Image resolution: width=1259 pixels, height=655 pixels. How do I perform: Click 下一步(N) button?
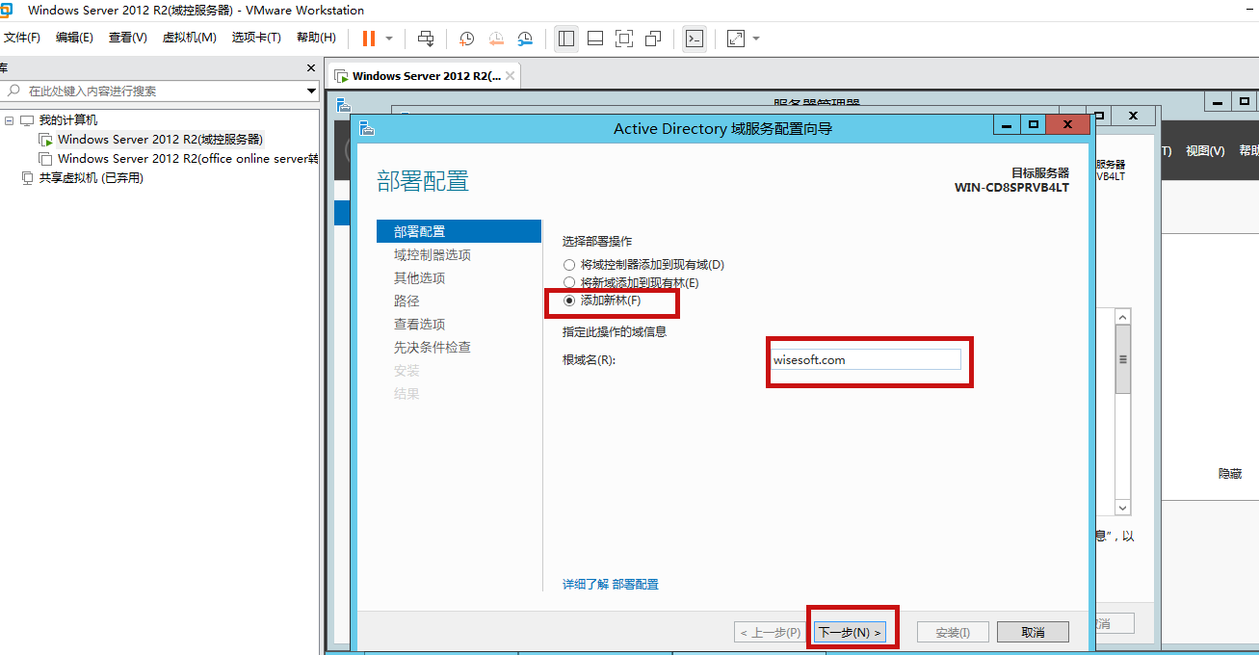click(849, 632)
